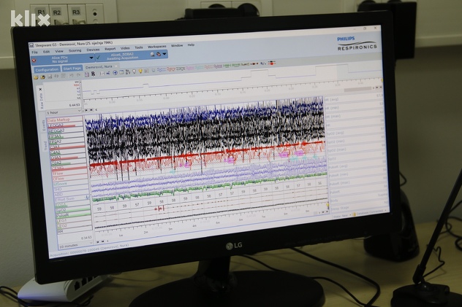Image resolution: width=462 pixels, height=307 pixels.
Task: Open the Report menu
Action: pyautogui.click(x=110, y=49)
